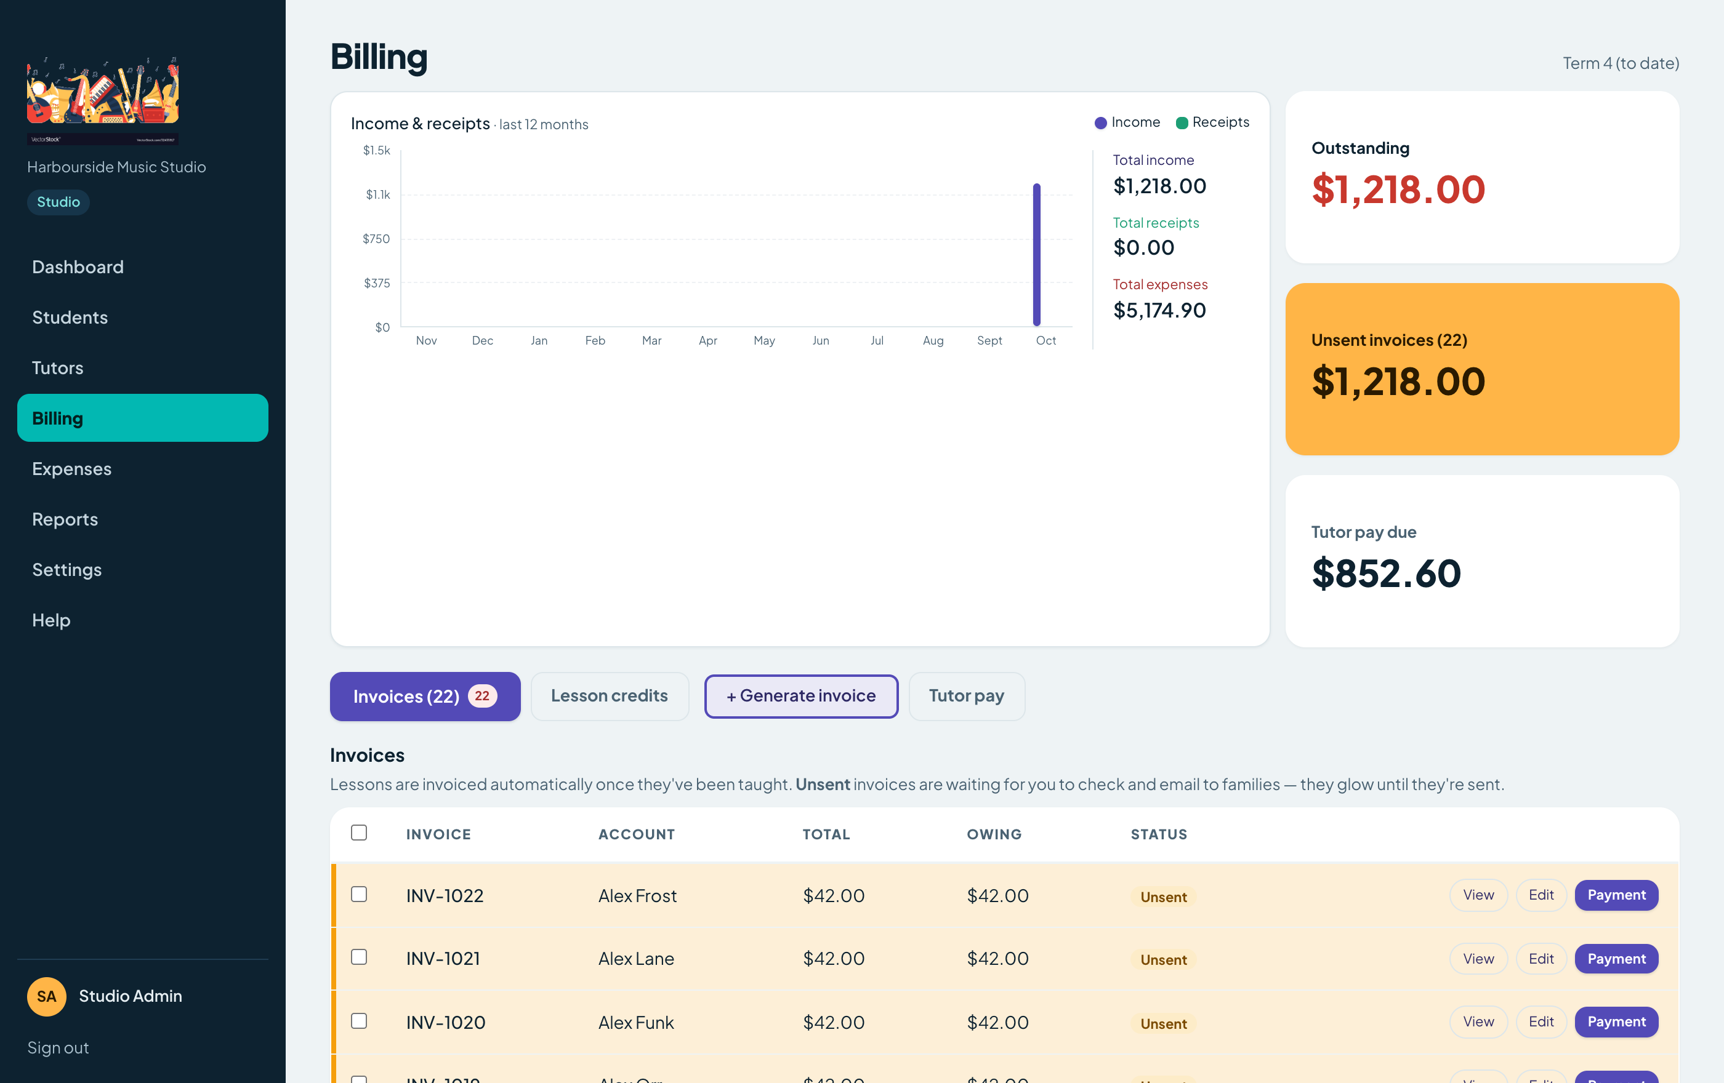The width and height of the screenshot is (1724, 1083).
Task: View invoice INV-1021
Action: point(1478,959)
